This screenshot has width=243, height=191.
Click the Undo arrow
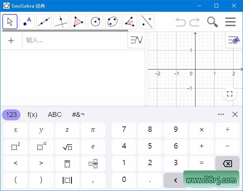[x=181, y=22]
